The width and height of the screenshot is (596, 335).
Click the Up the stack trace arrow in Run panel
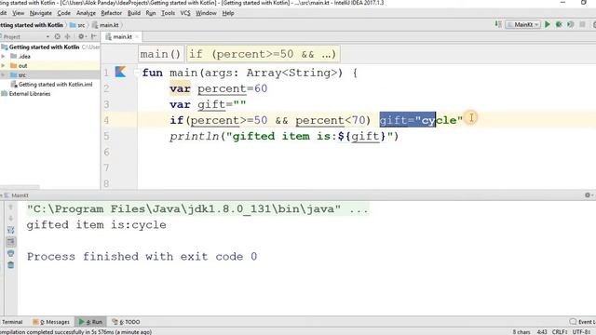(x=10, y=208)
